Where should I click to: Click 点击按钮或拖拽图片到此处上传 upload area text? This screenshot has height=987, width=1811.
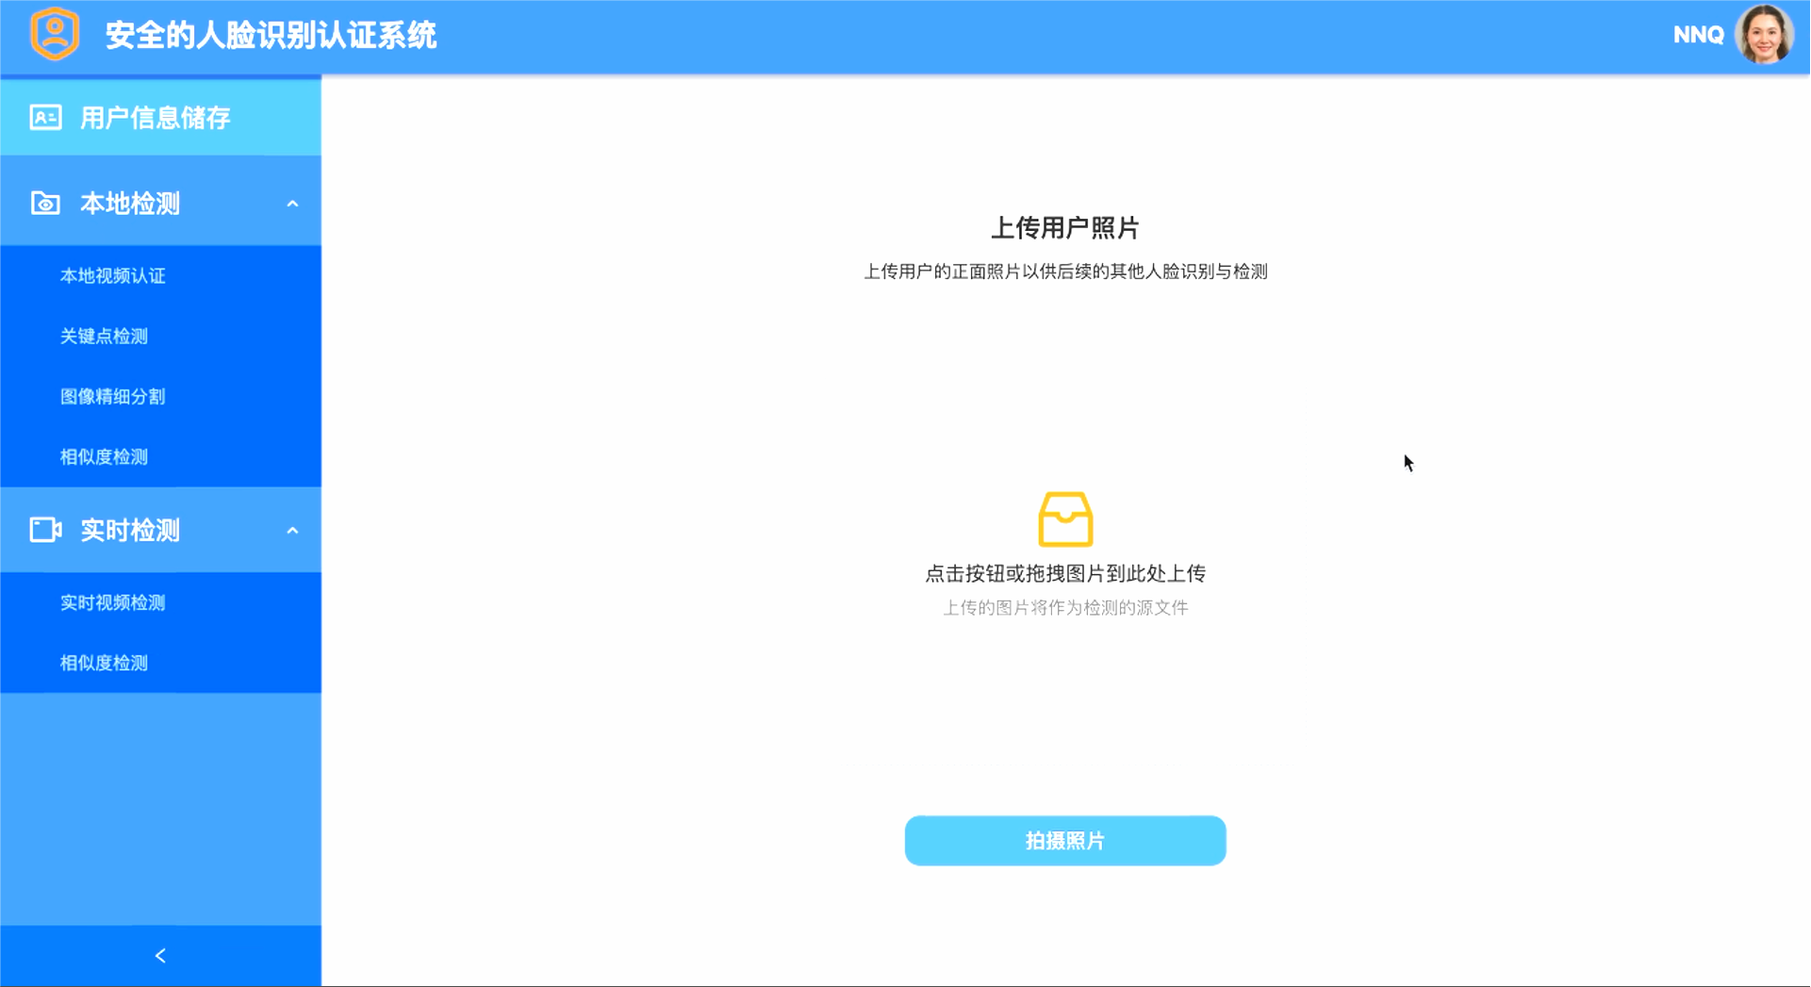(1065, 573)
